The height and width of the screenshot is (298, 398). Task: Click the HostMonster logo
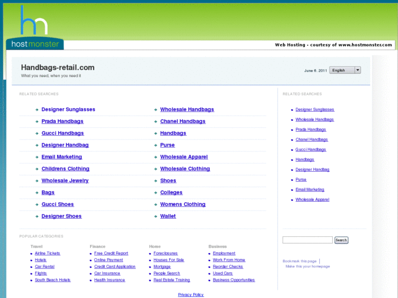(x=35, y=27)
